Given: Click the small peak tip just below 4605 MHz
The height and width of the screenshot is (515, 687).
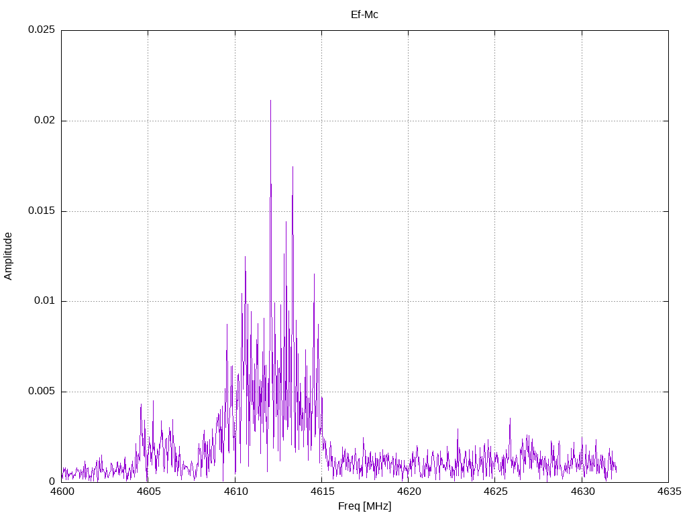Looking at the screenshot, I should (x=141, y=404).
